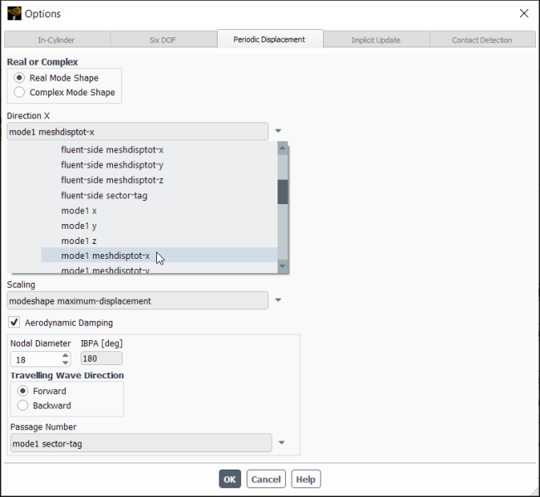Screen dimensions: 540x497
Task: Click the OK button
Action: 229,479
